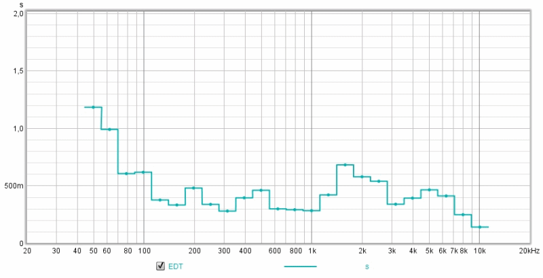Select the EDT legend label

click(175, 266)
